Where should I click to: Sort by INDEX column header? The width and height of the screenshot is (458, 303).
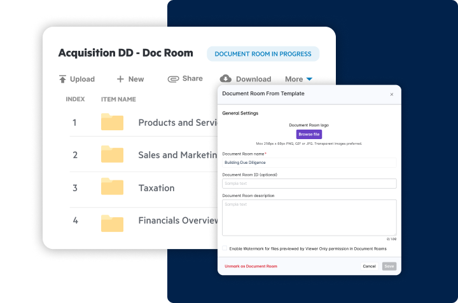(75, 99)
